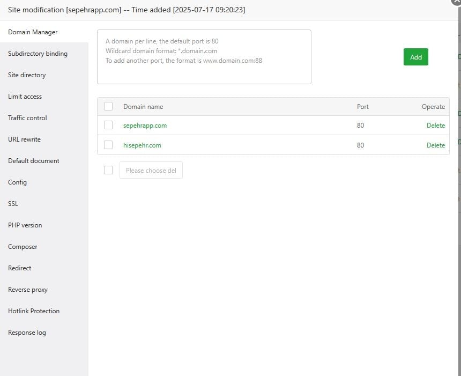The width and height of the screenshot is (461, 376).
Task: Open Hotlink Protection settings
Action: tap(34, 311)
